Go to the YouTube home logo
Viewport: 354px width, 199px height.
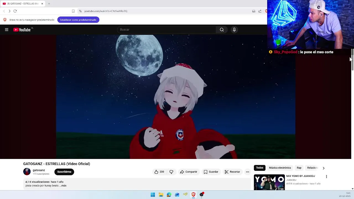[x=22, y=30]
